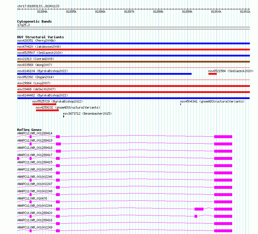This screenshot has height=234, width=258.
Task: Open the ANAPC11|NM_001289414 transcript label
Action: pyautogui.click(x=35, y=133)
